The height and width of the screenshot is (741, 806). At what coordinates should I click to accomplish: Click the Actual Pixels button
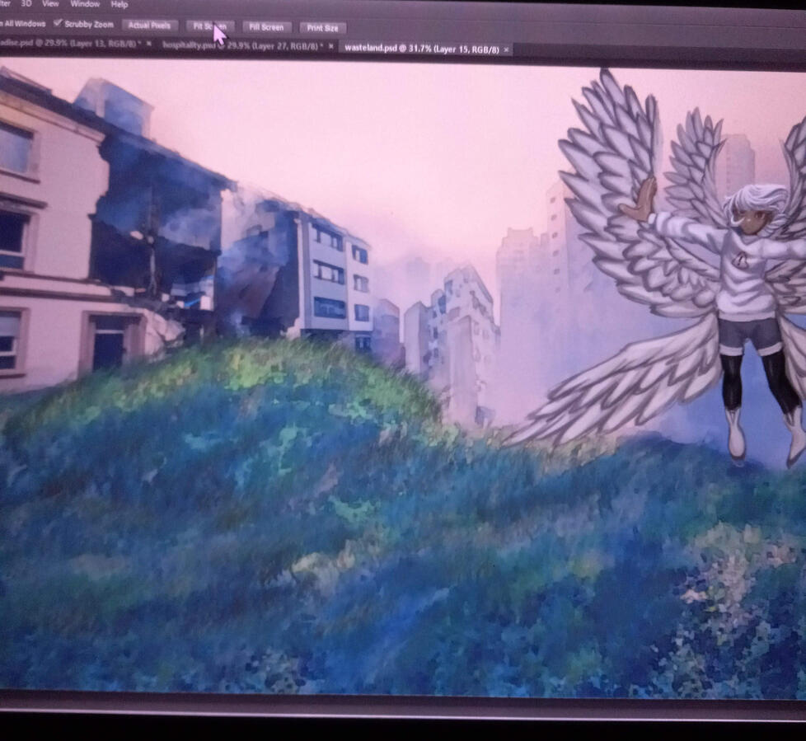click(x=149, y=26)
